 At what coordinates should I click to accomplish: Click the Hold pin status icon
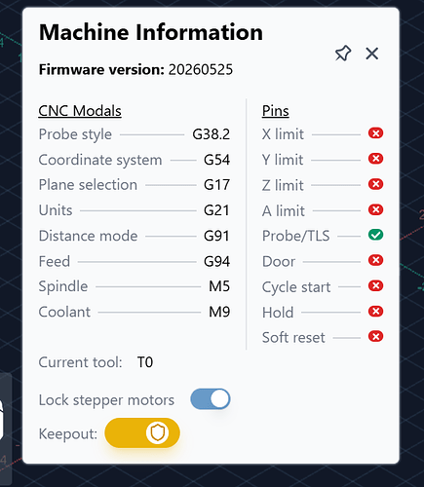[375, 312]
